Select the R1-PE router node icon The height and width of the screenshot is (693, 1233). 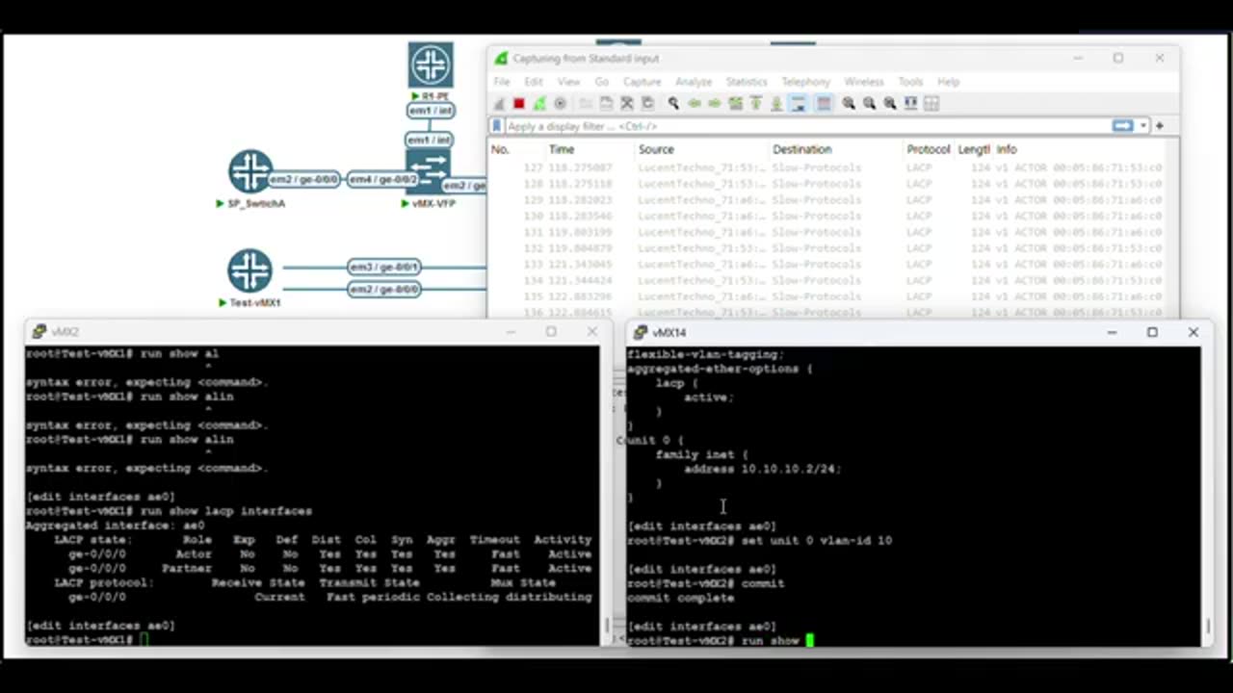430,65
